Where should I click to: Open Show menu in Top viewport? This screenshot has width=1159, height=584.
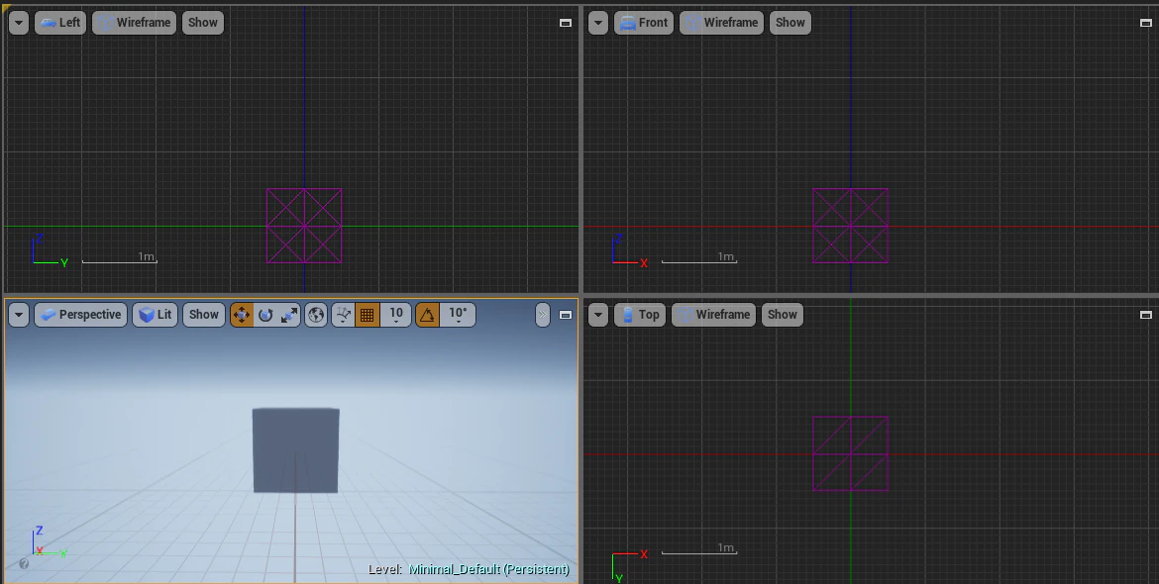[782, 315]
